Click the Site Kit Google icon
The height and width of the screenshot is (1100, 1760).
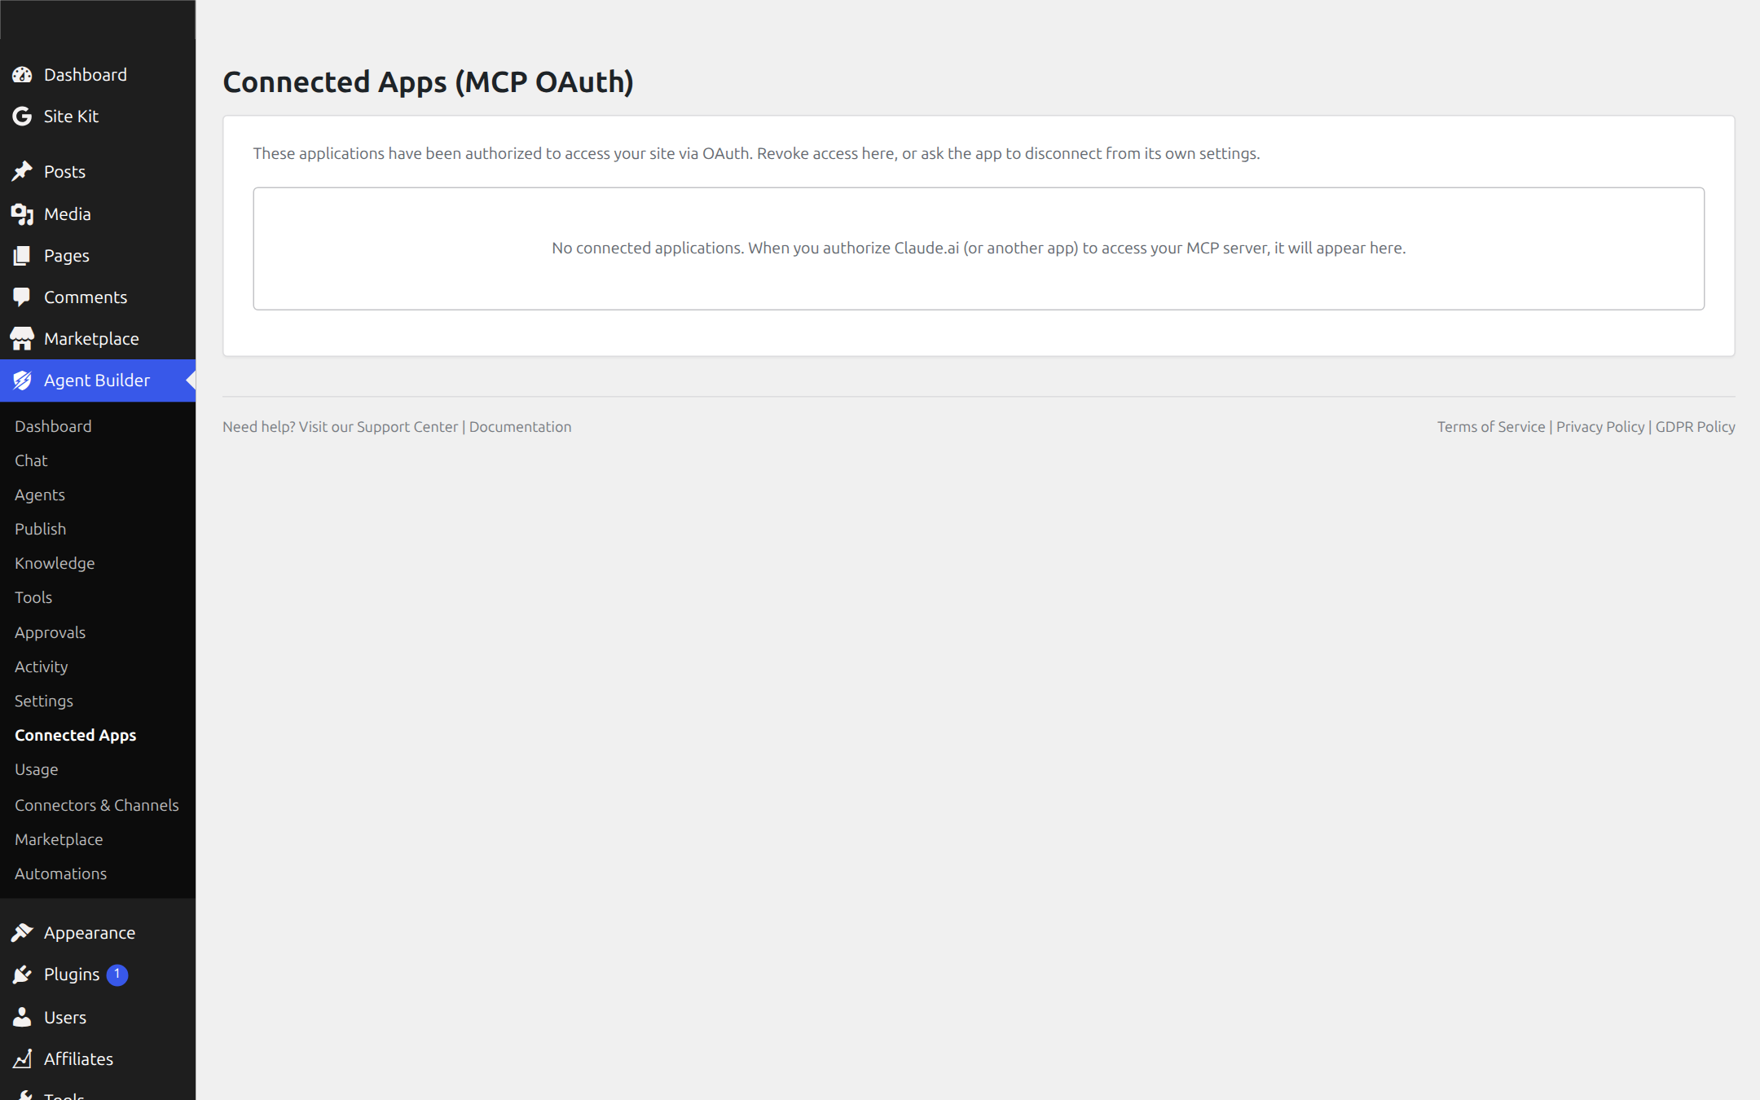(22, 117)
